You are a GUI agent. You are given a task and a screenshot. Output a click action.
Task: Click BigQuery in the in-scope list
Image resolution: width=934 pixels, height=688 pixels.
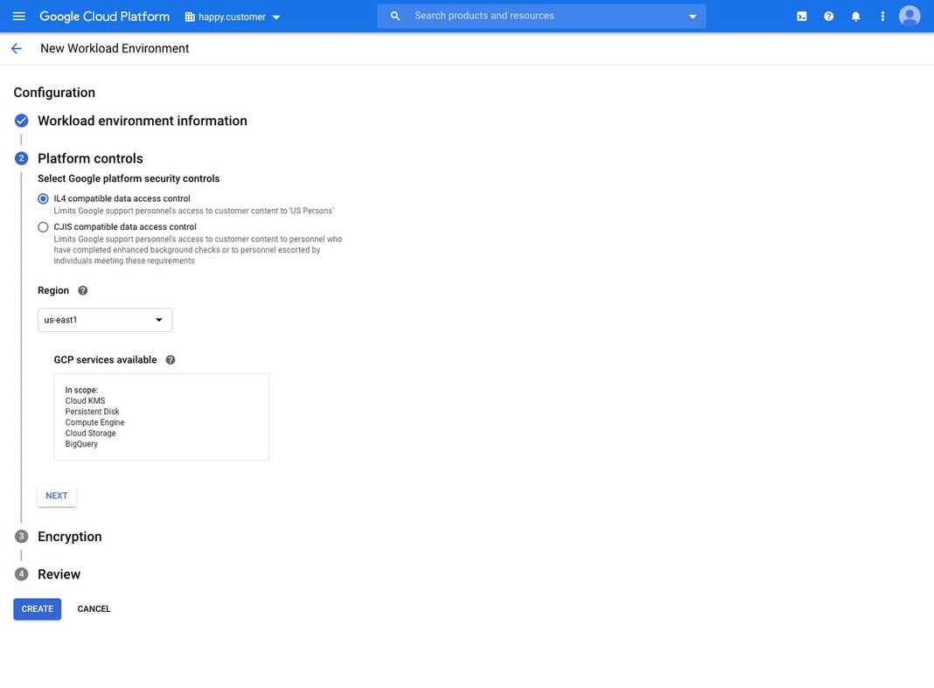point(81,444)
